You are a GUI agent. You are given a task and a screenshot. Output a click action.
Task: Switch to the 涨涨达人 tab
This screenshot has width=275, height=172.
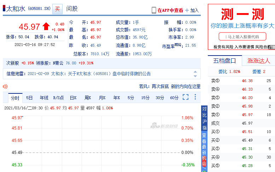259,61
